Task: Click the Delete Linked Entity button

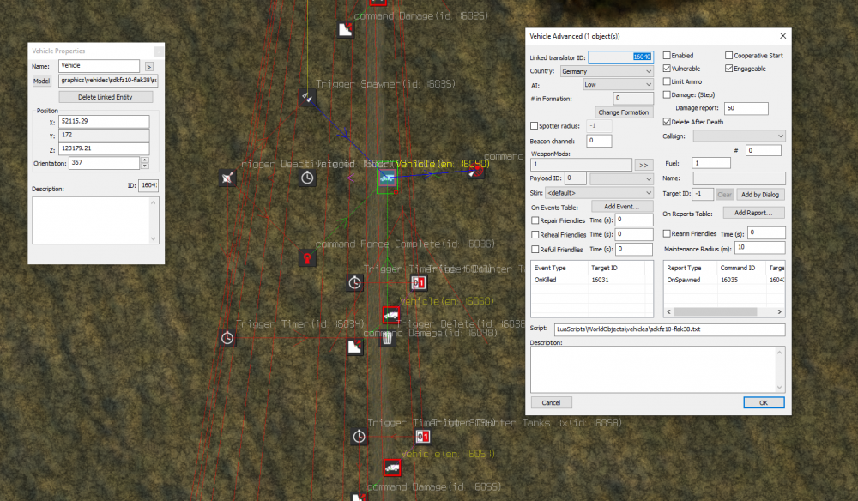Action: coord(106,97)
